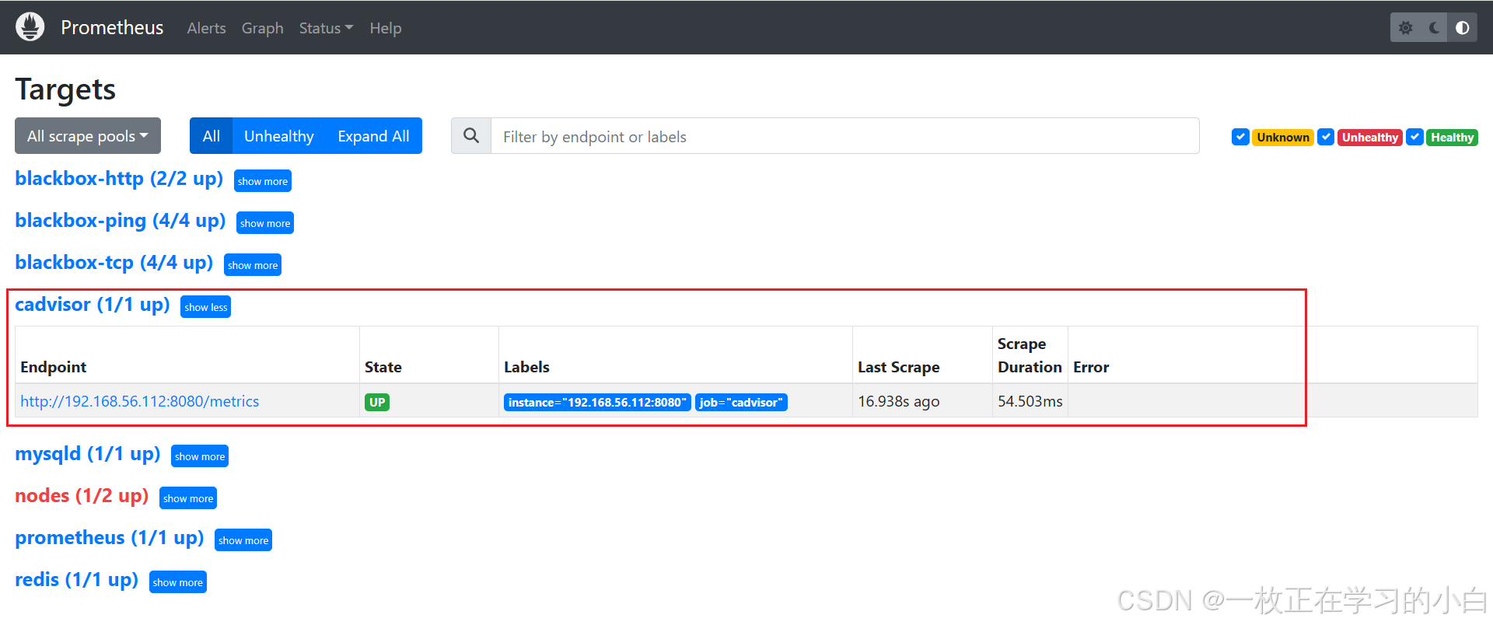Open the Status dropdown menu
The image size is (1493, 625).
pyautogui.click(x=326, y=28)
